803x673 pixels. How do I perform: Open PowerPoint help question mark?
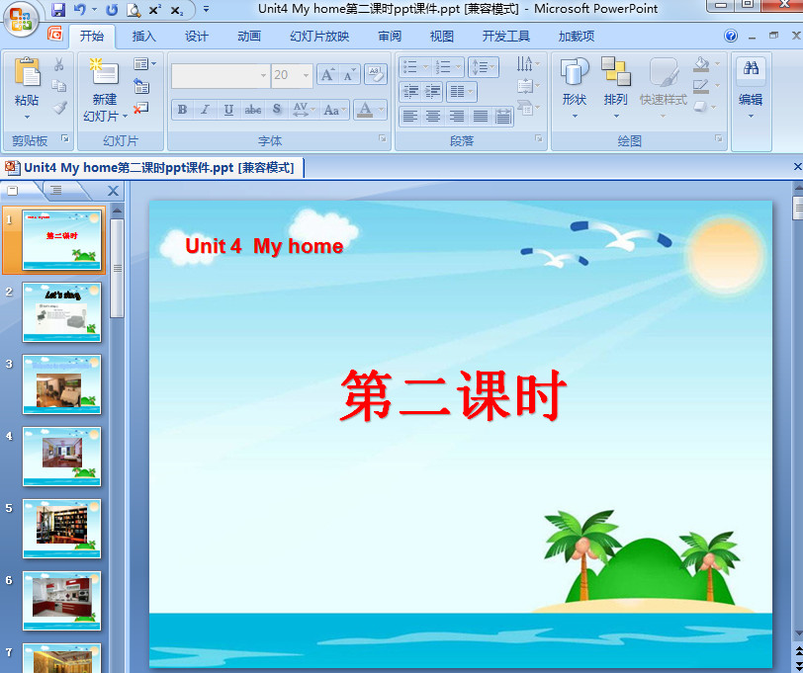731,36
